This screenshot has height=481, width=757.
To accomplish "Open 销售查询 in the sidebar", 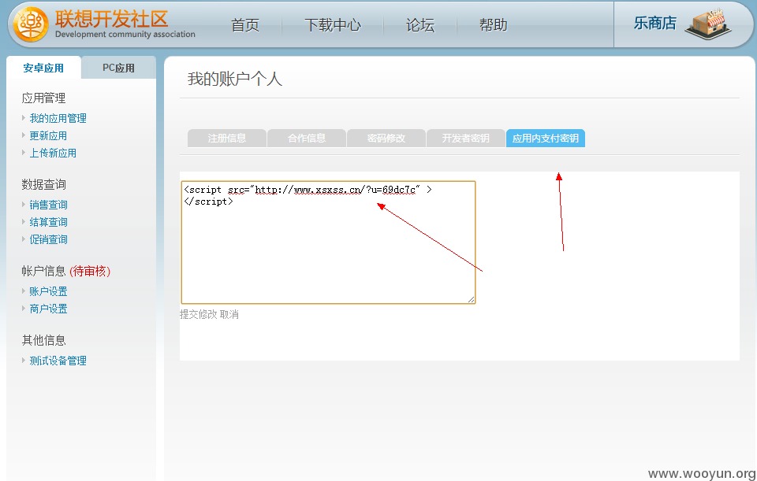I will click(x=48, y=205).
